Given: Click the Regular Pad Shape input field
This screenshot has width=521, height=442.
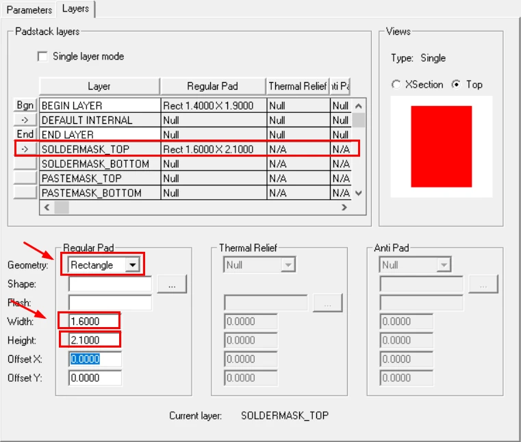Looking at the screenshot, I should (110, 284).
